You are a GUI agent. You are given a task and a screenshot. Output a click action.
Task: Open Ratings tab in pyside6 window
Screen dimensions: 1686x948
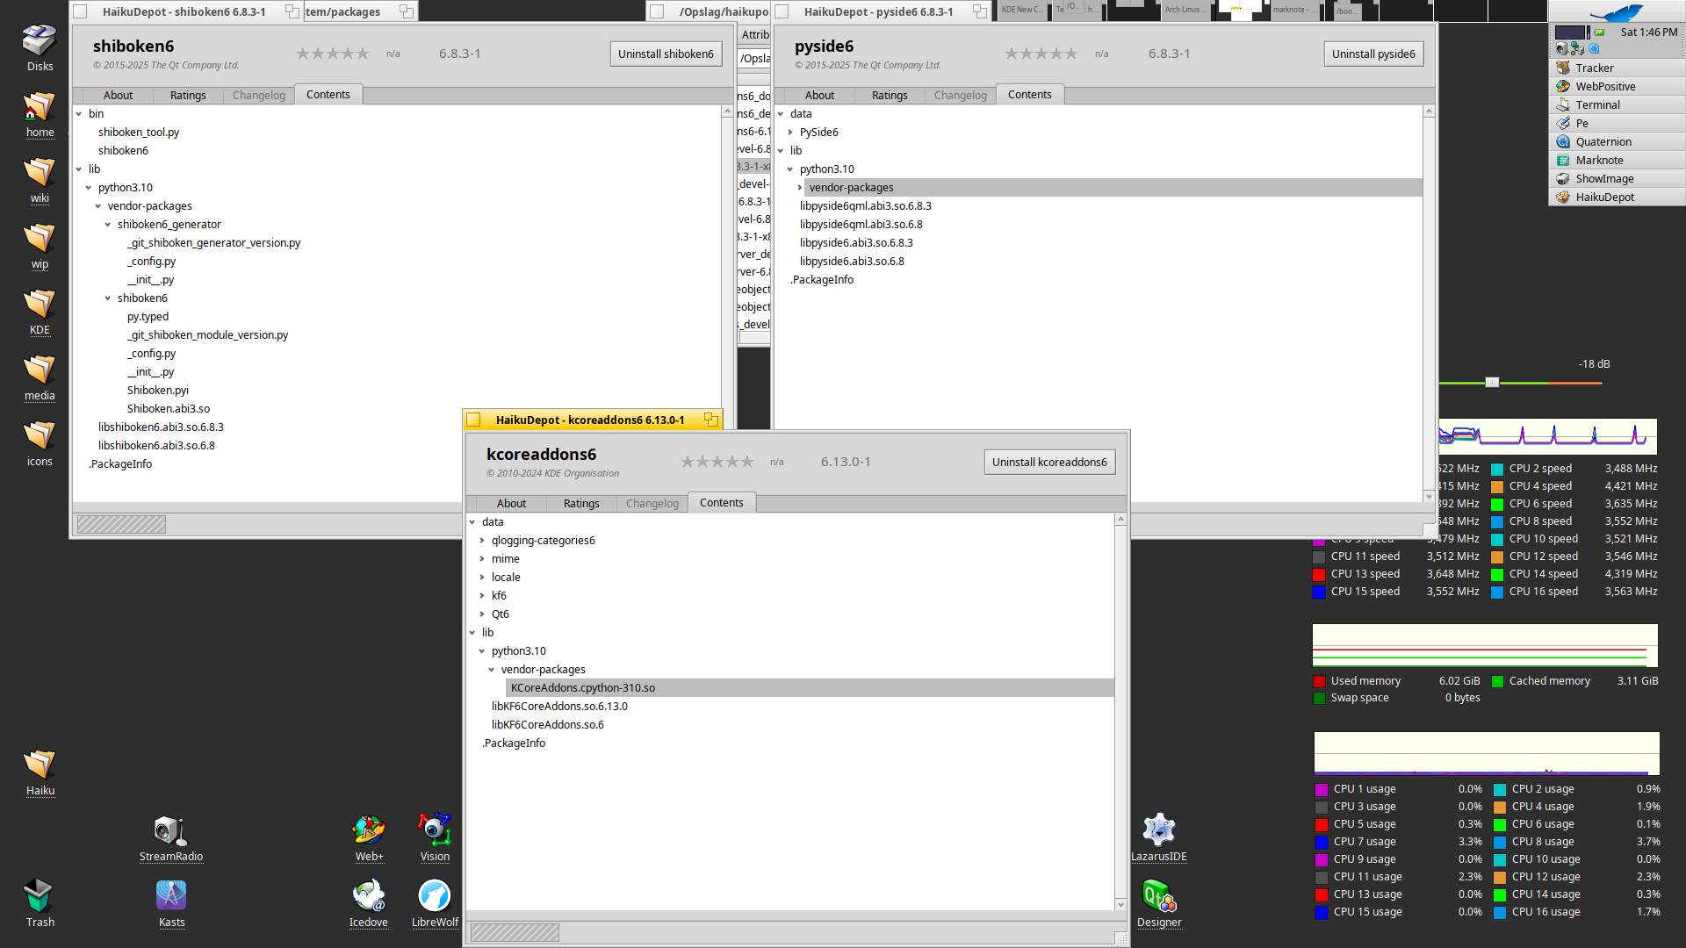point(890,95)
